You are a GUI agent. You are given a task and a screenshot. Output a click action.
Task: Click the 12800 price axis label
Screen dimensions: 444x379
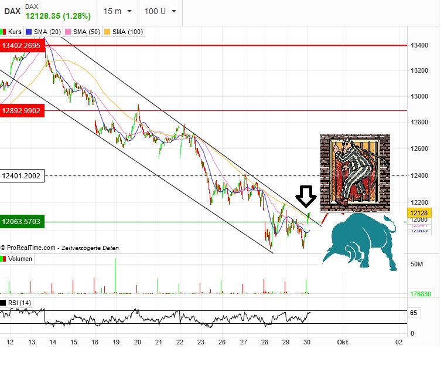419,122
